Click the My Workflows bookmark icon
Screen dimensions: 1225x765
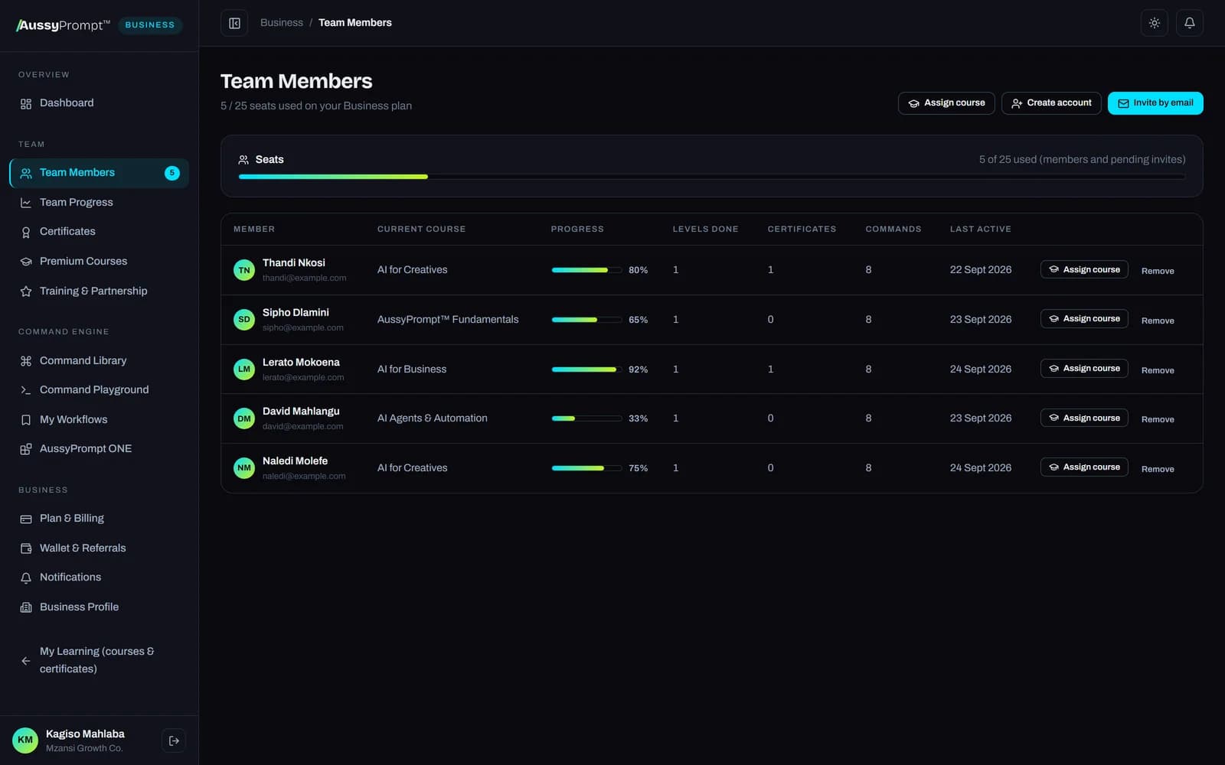point(26,420)
